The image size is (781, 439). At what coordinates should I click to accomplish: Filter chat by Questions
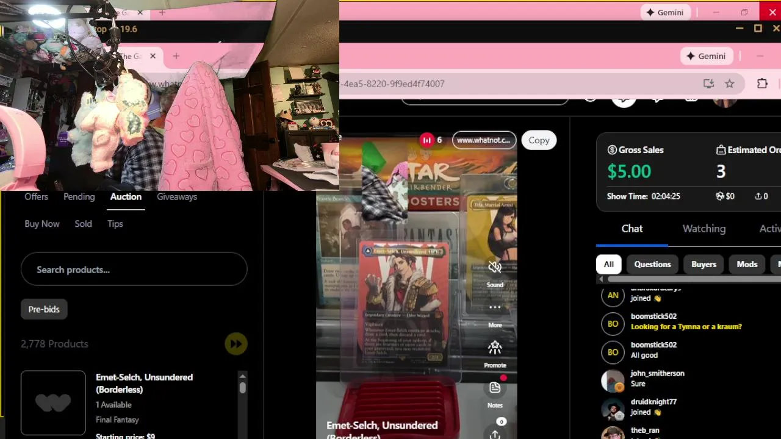tap(652, 264)
